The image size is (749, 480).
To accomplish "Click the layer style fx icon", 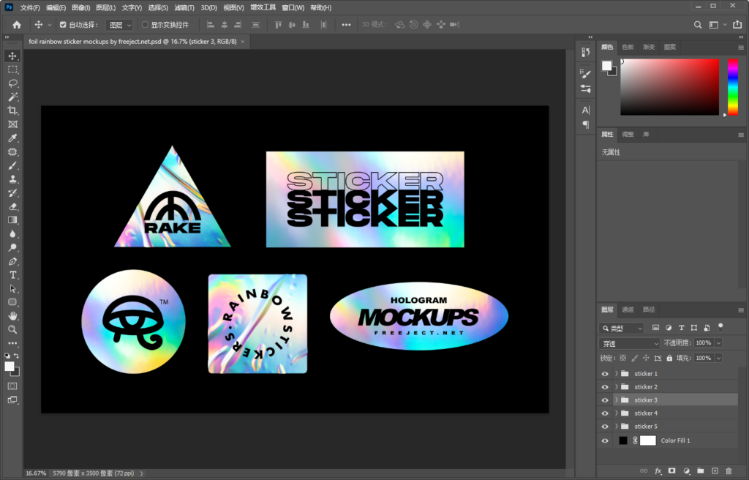I will (658, 471).
